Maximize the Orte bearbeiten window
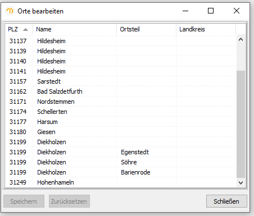254x216 pixels. (211, 11)
